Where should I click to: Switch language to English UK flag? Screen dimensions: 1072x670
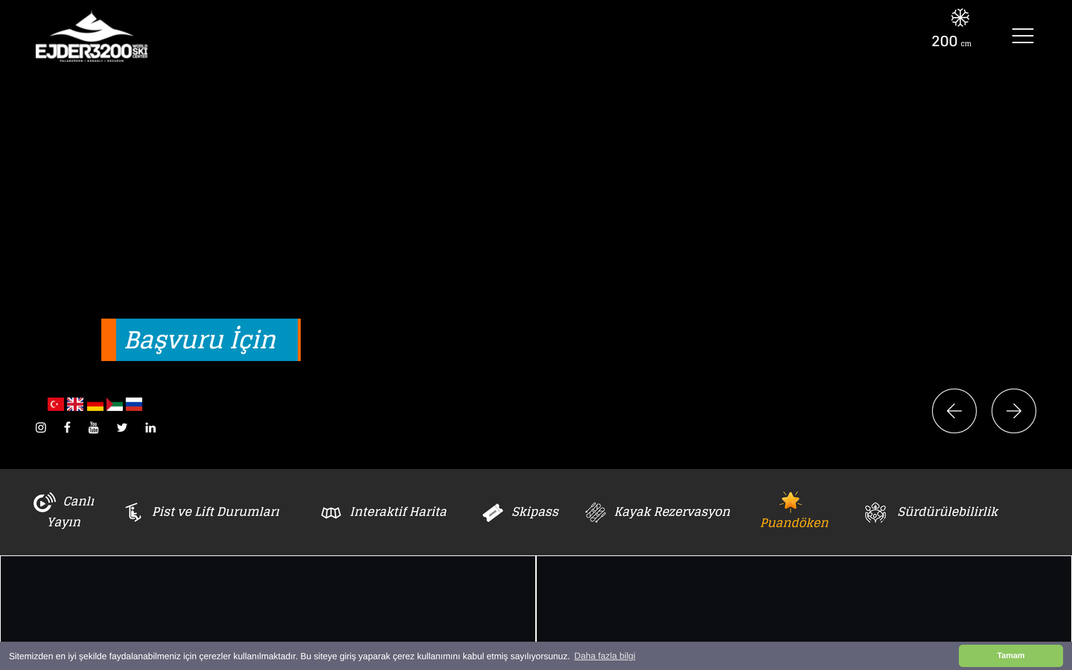click(75, 404)
